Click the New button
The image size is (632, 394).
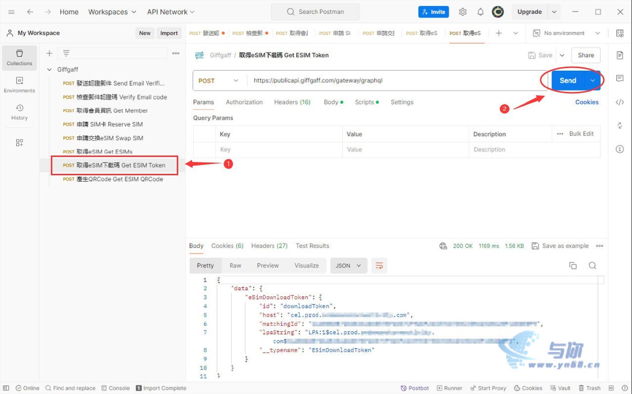pos(145,33)
